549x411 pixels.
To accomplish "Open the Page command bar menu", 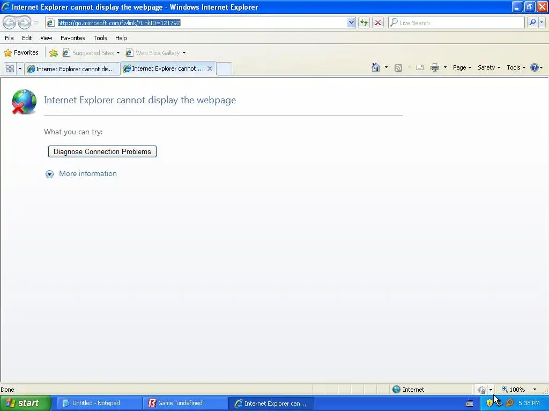I will [x=462, y=67].
